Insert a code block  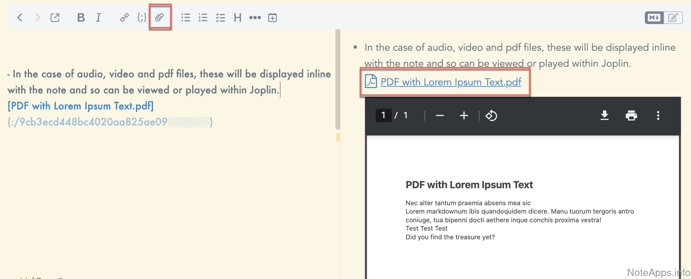[142, 17]
